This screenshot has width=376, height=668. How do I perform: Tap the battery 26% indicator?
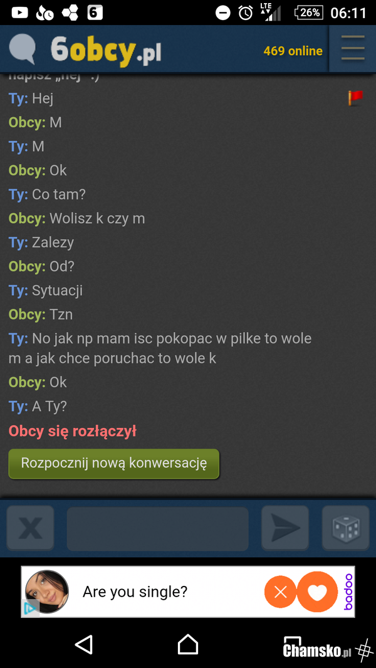point(309,13)
